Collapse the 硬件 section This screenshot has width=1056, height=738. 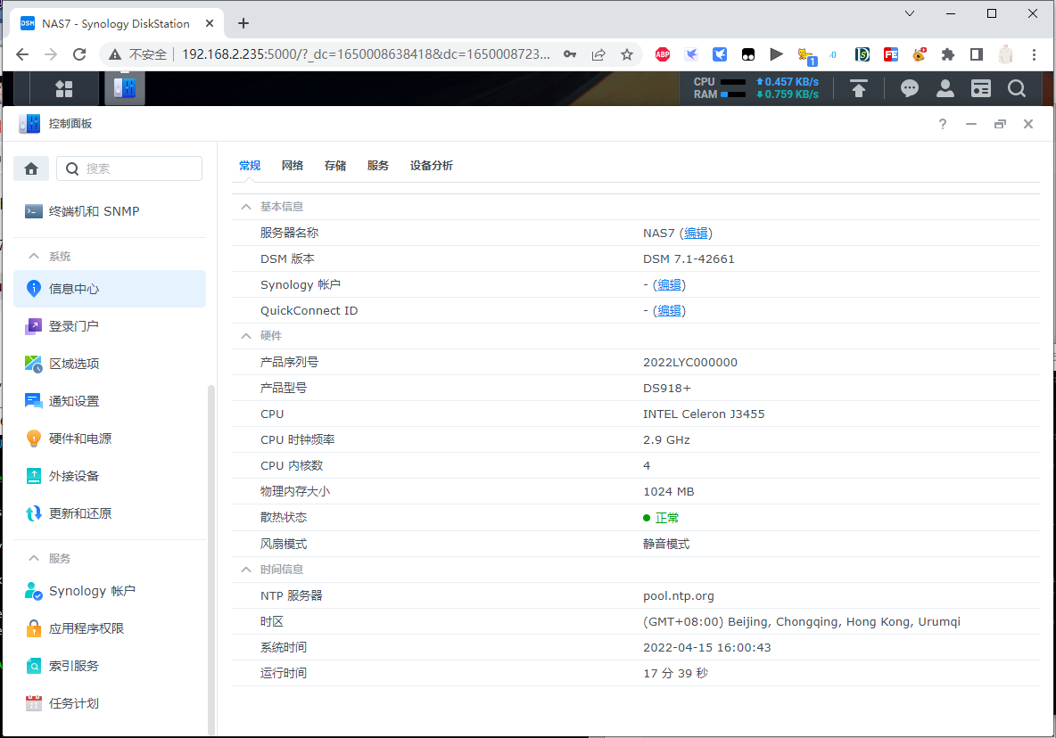tap(246, 336)
